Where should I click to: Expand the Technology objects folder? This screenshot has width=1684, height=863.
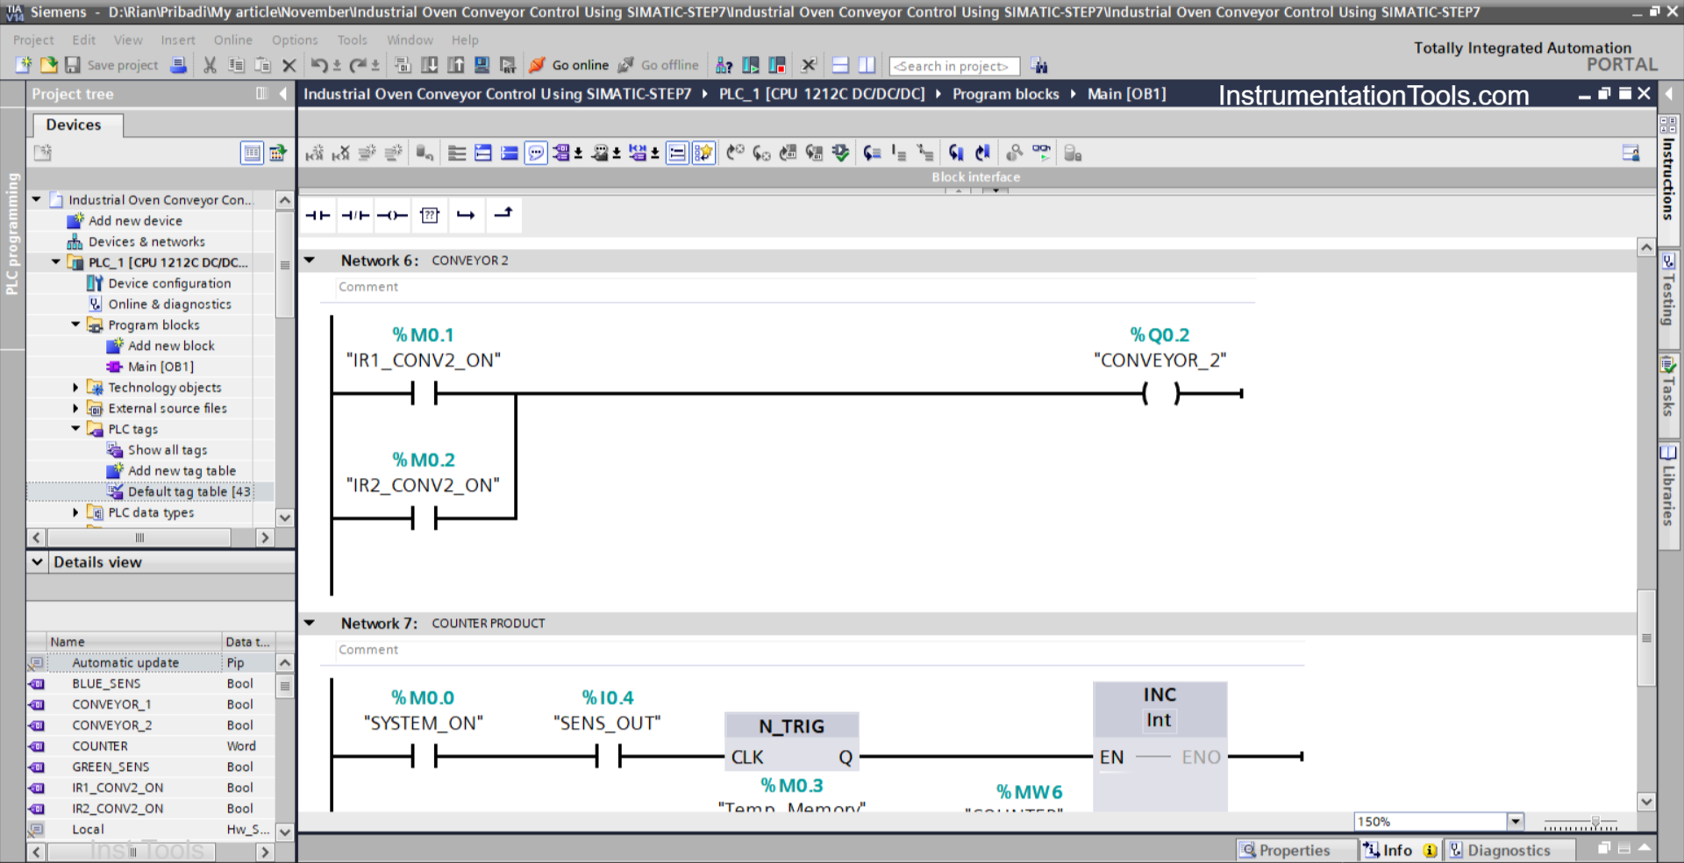pyautogui.click(x=75, y=387)
